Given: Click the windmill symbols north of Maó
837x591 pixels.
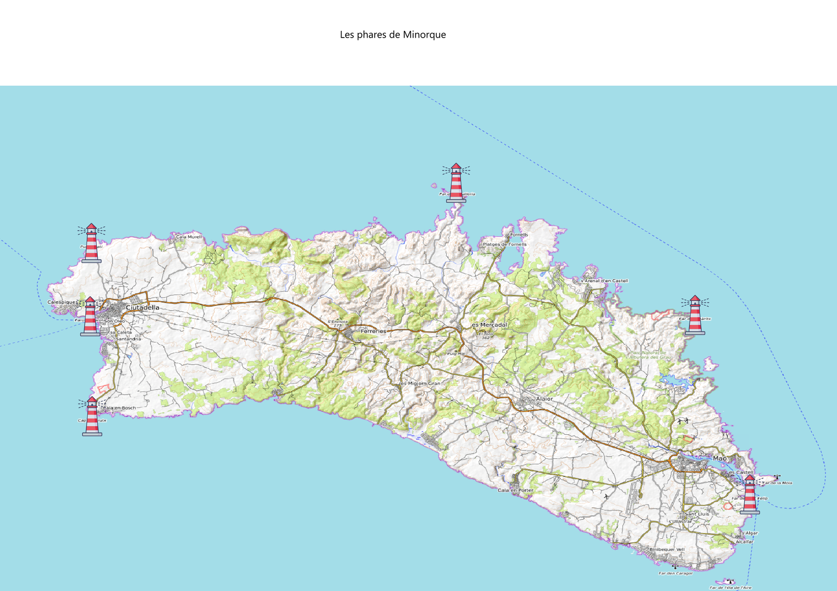Looking at the screenshot, I should pos(683,420).
